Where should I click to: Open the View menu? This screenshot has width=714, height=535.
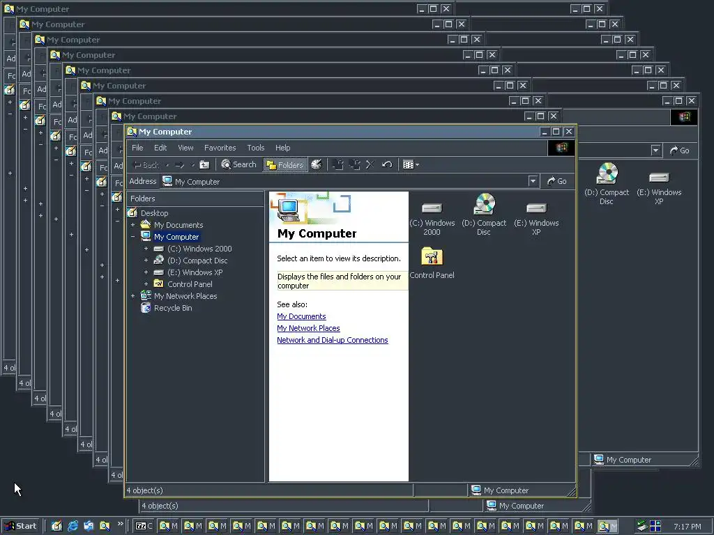pyautogui.click(x=185, y=148)
